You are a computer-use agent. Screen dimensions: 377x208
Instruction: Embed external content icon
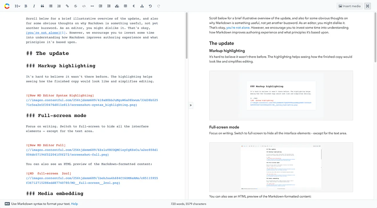click(117, 6)
